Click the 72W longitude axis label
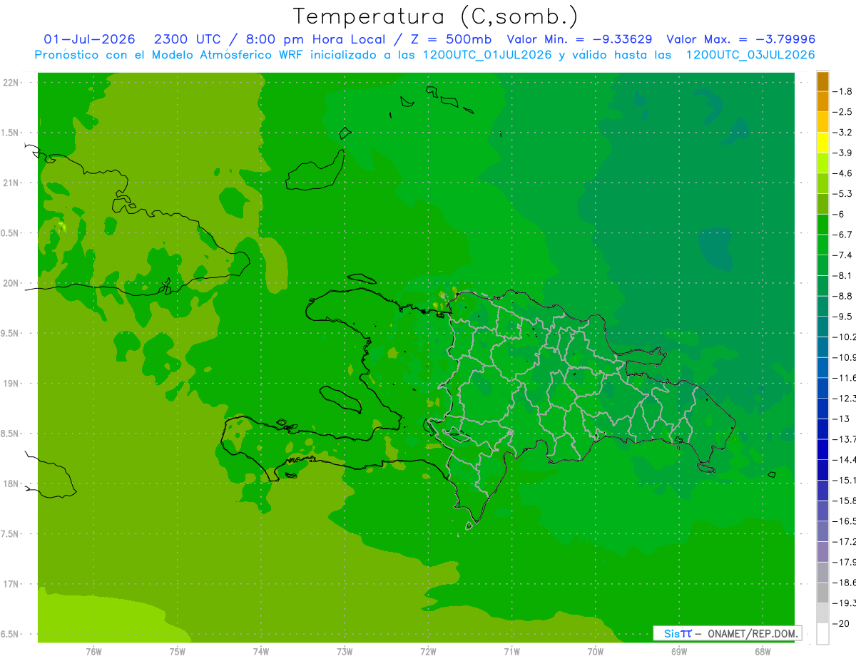This screenshot has width=856, height=661. [x=428, y=651]
